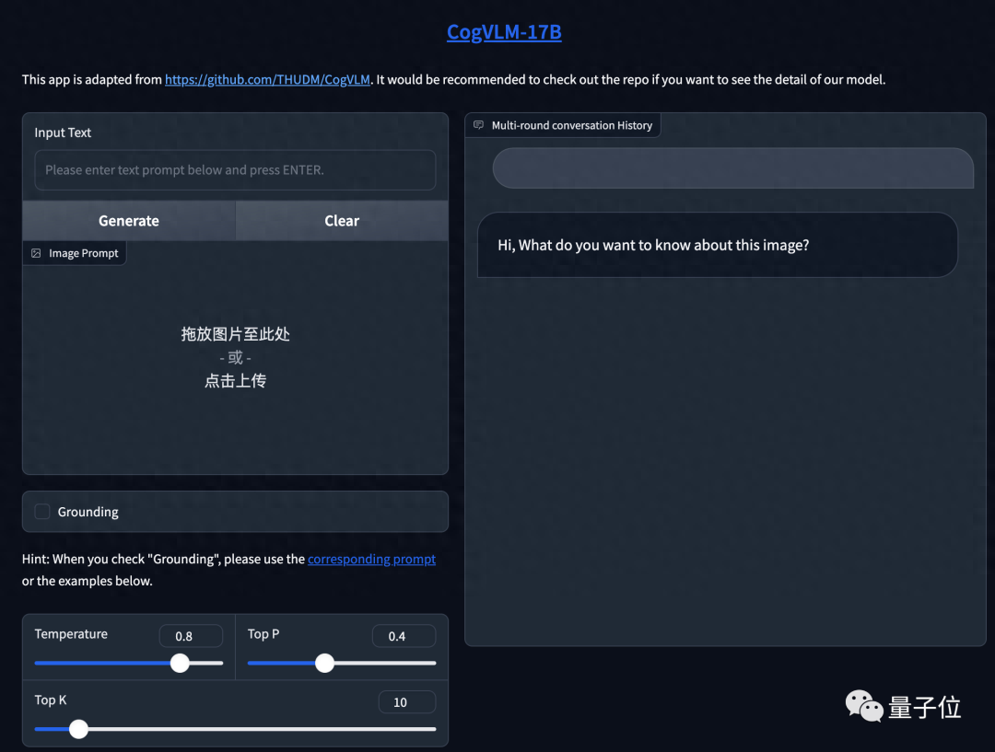Enable the Grounding checkbox
The height and width of the screenshot is (752, 995).
[42, 512]
